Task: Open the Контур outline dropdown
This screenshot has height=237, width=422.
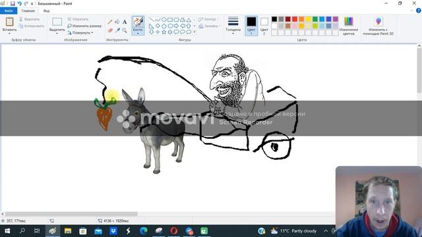Action: 208,19
